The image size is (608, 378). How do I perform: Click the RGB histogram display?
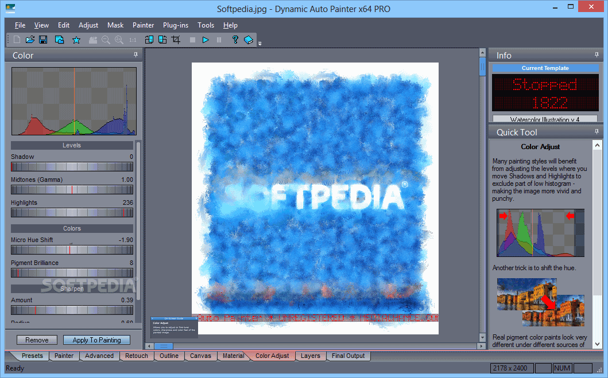pos(73,101)
